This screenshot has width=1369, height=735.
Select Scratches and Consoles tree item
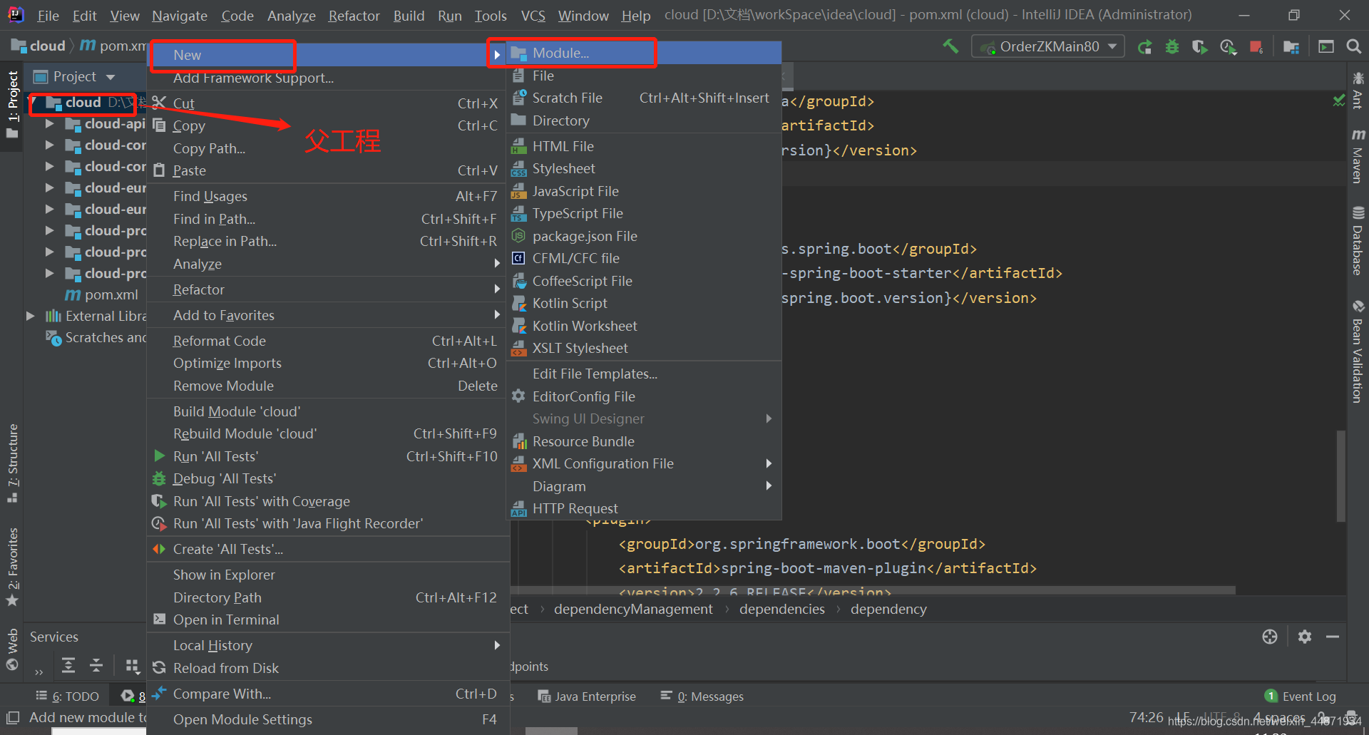point(96,337)
